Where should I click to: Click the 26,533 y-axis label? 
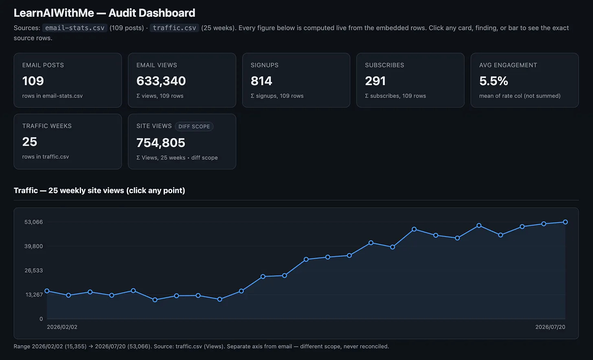pos(33,270)
